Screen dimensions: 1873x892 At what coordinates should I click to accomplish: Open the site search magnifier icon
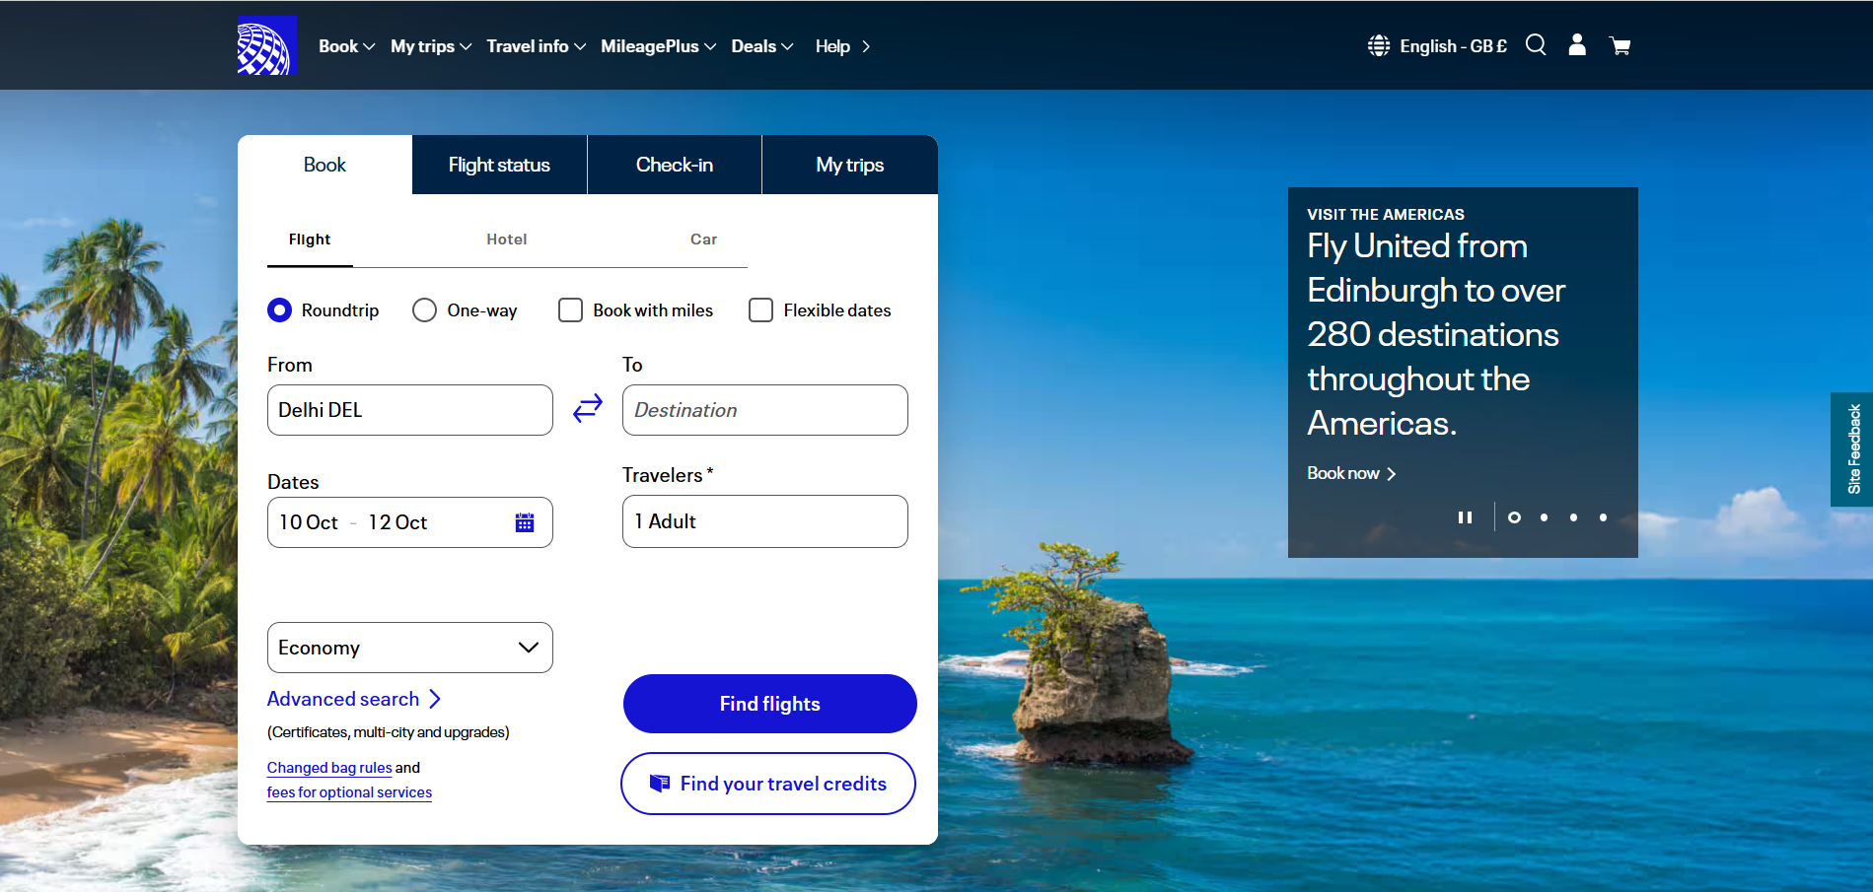1536,45
